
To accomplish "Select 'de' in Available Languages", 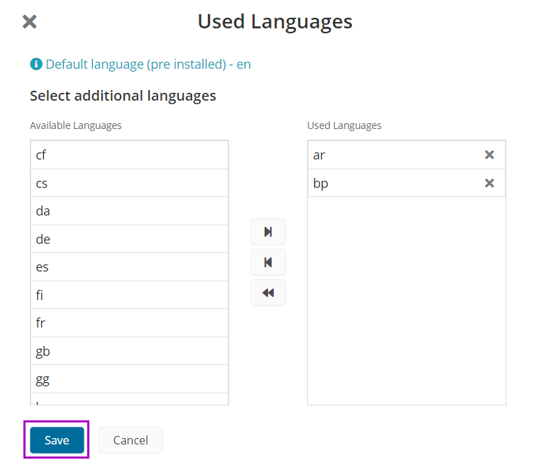I will (x=129, y=239).
